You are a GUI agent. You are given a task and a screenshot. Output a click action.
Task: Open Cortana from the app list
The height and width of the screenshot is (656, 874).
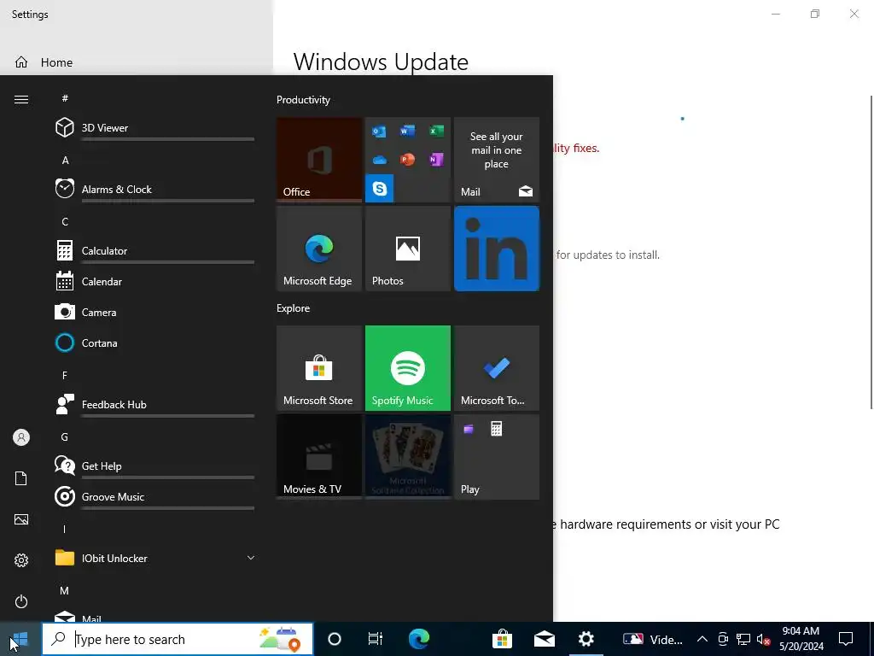click(x=154, y=343)
